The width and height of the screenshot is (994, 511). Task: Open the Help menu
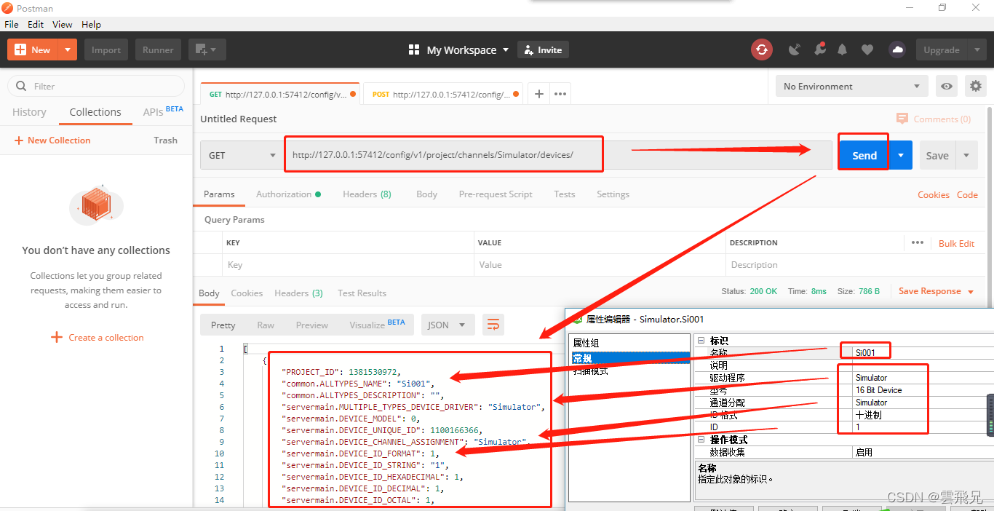tap(91, 24)
